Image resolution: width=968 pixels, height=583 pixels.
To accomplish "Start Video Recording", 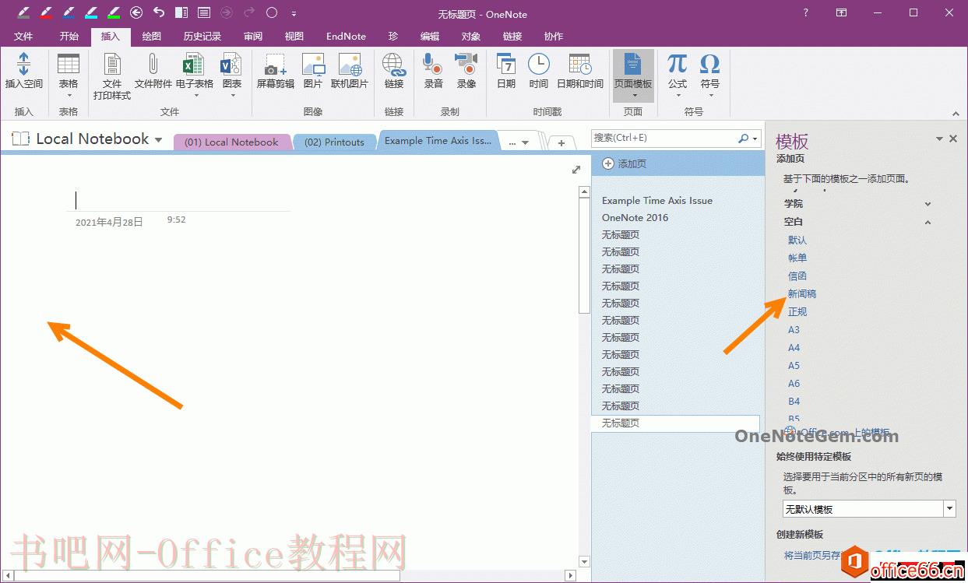I will click(x=466, y=72).
